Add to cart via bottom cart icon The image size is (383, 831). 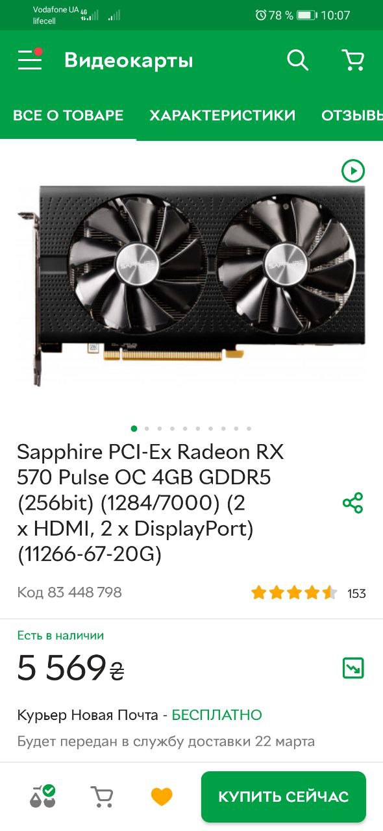click(101, 797)
